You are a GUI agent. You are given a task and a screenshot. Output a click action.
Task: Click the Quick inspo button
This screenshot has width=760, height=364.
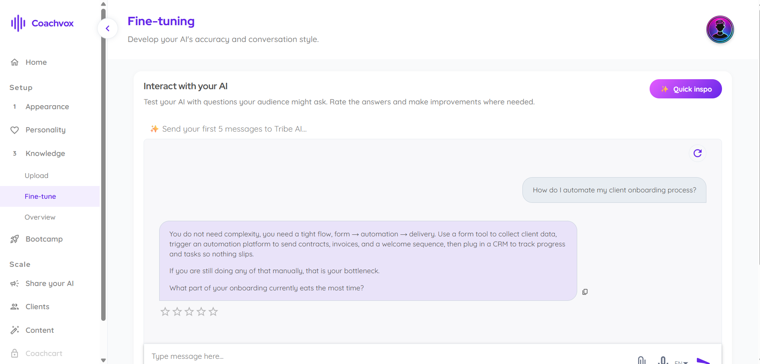point(686,89)
